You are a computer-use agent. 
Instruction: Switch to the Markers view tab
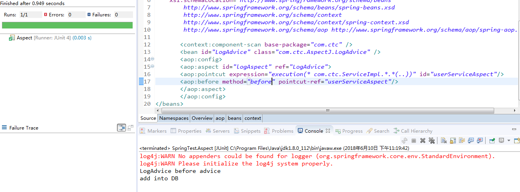153,131
